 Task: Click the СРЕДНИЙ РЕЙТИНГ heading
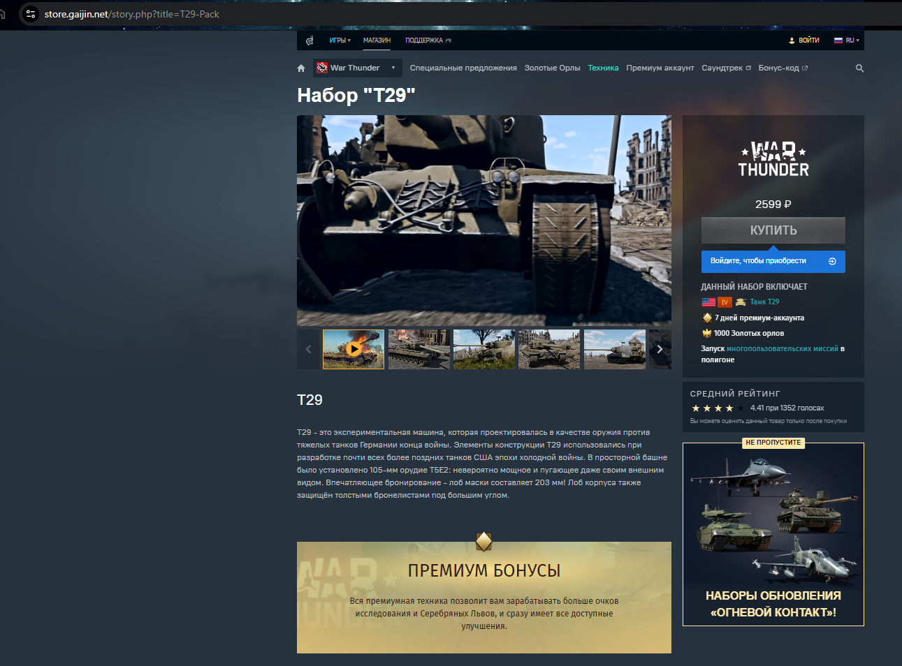[x=735, y=394]
